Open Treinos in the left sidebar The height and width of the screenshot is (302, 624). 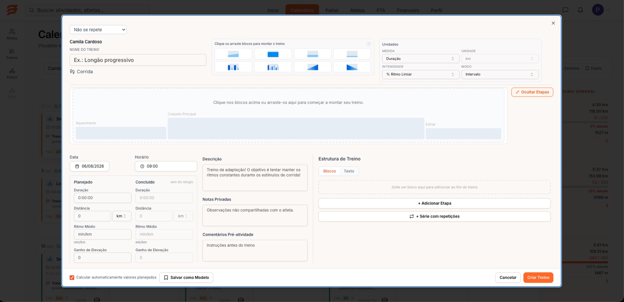(x=12, y=54)
